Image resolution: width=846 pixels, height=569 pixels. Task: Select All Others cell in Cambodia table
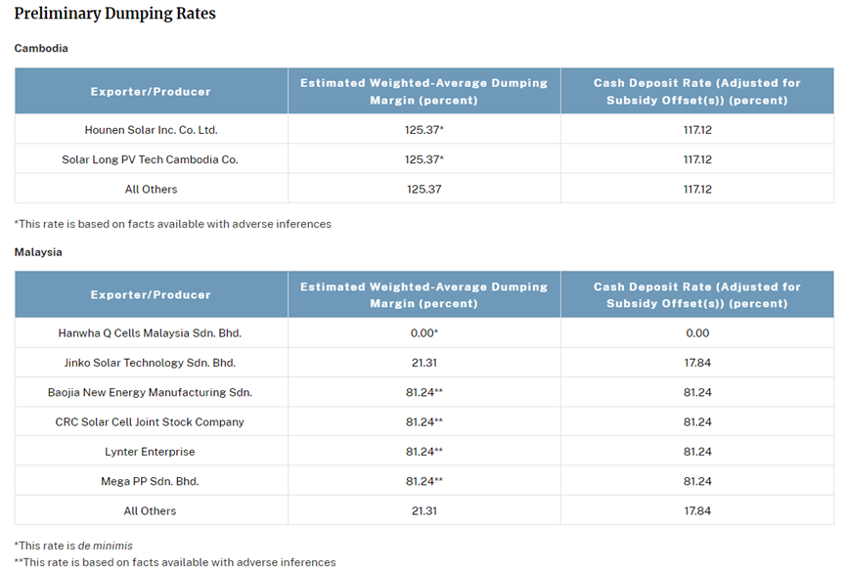click(x=151, y=189)
